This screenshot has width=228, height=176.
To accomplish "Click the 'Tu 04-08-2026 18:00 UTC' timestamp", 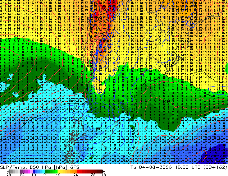I will (166, 167).
